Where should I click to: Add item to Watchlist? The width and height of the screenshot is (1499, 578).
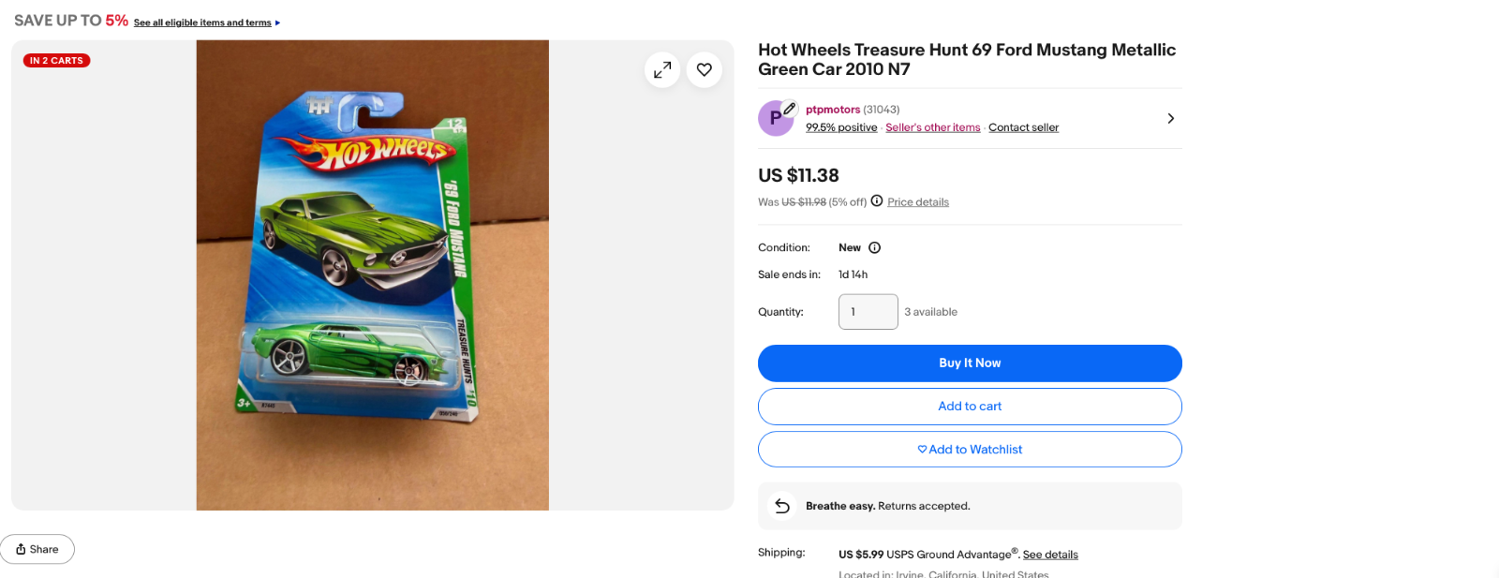[970, 450]
